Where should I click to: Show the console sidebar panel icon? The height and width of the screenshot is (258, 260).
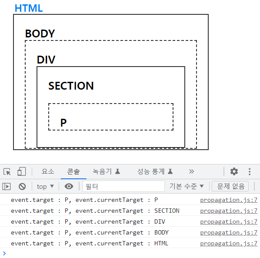coord(7,186)
